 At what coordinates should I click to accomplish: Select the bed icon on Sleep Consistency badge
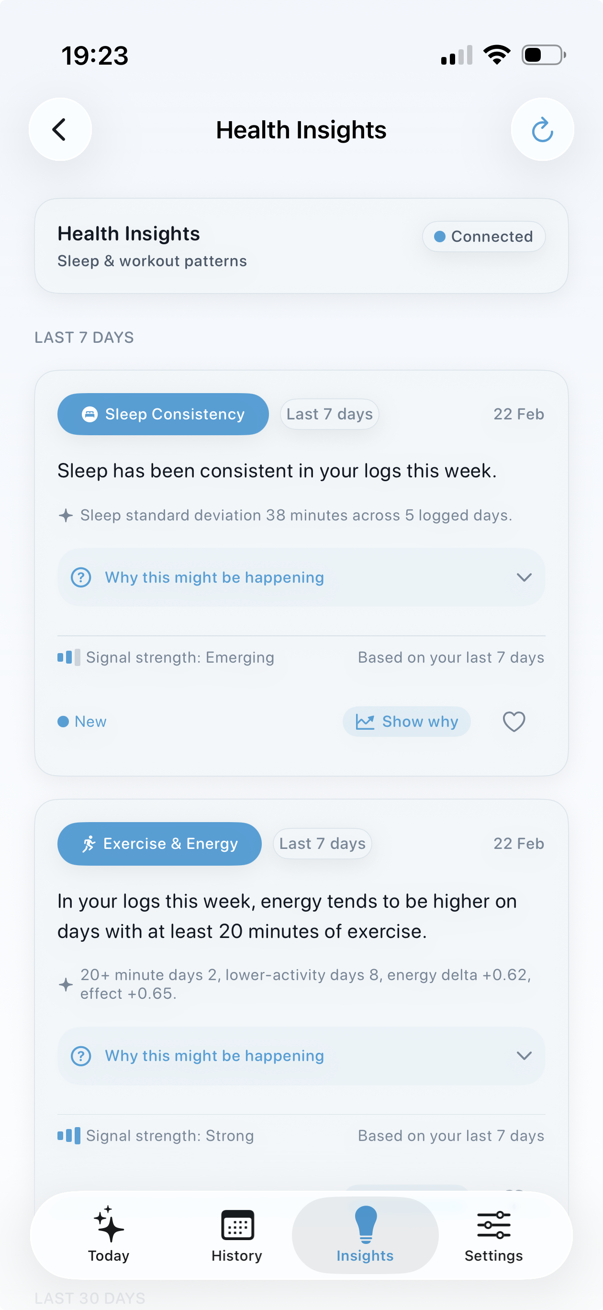(89, 414)
